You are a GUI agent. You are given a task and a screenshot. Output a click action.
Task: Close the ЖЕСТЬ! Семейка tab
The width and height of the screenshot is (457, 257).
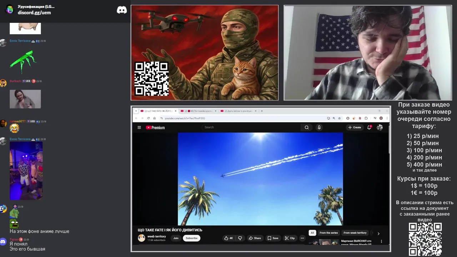click(216, 111)
